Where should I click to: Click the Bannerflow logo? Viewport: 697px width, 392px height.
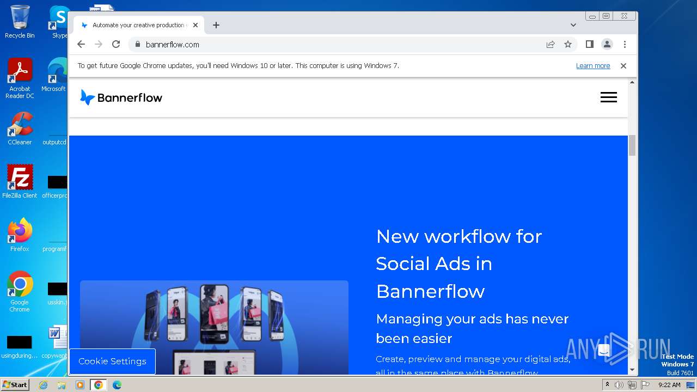121,97
